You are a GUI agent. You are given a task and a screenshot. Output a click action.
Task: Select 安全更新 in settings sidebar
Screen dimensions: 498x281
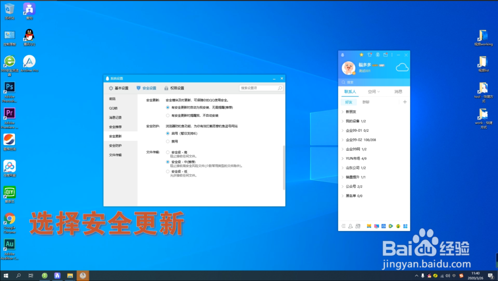[x=121, y=136]
